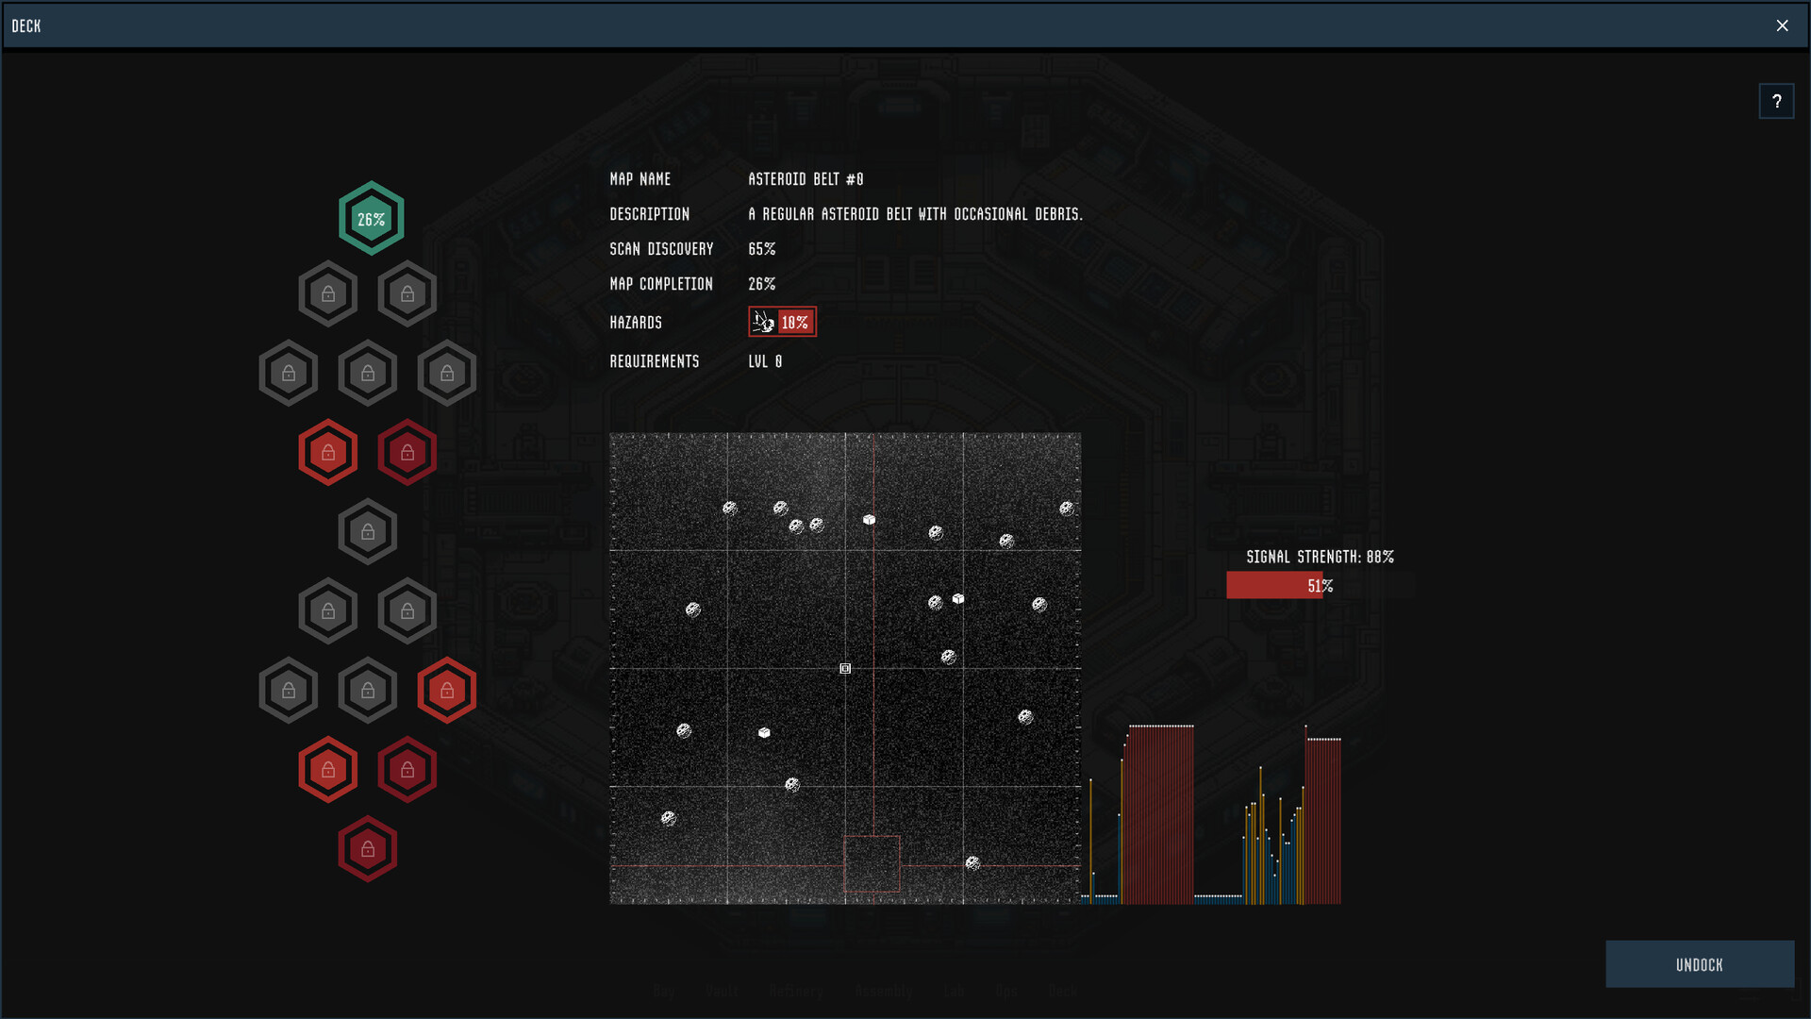
Task: Select the cube beside the asteroid right of center
Action: [958, 598]
